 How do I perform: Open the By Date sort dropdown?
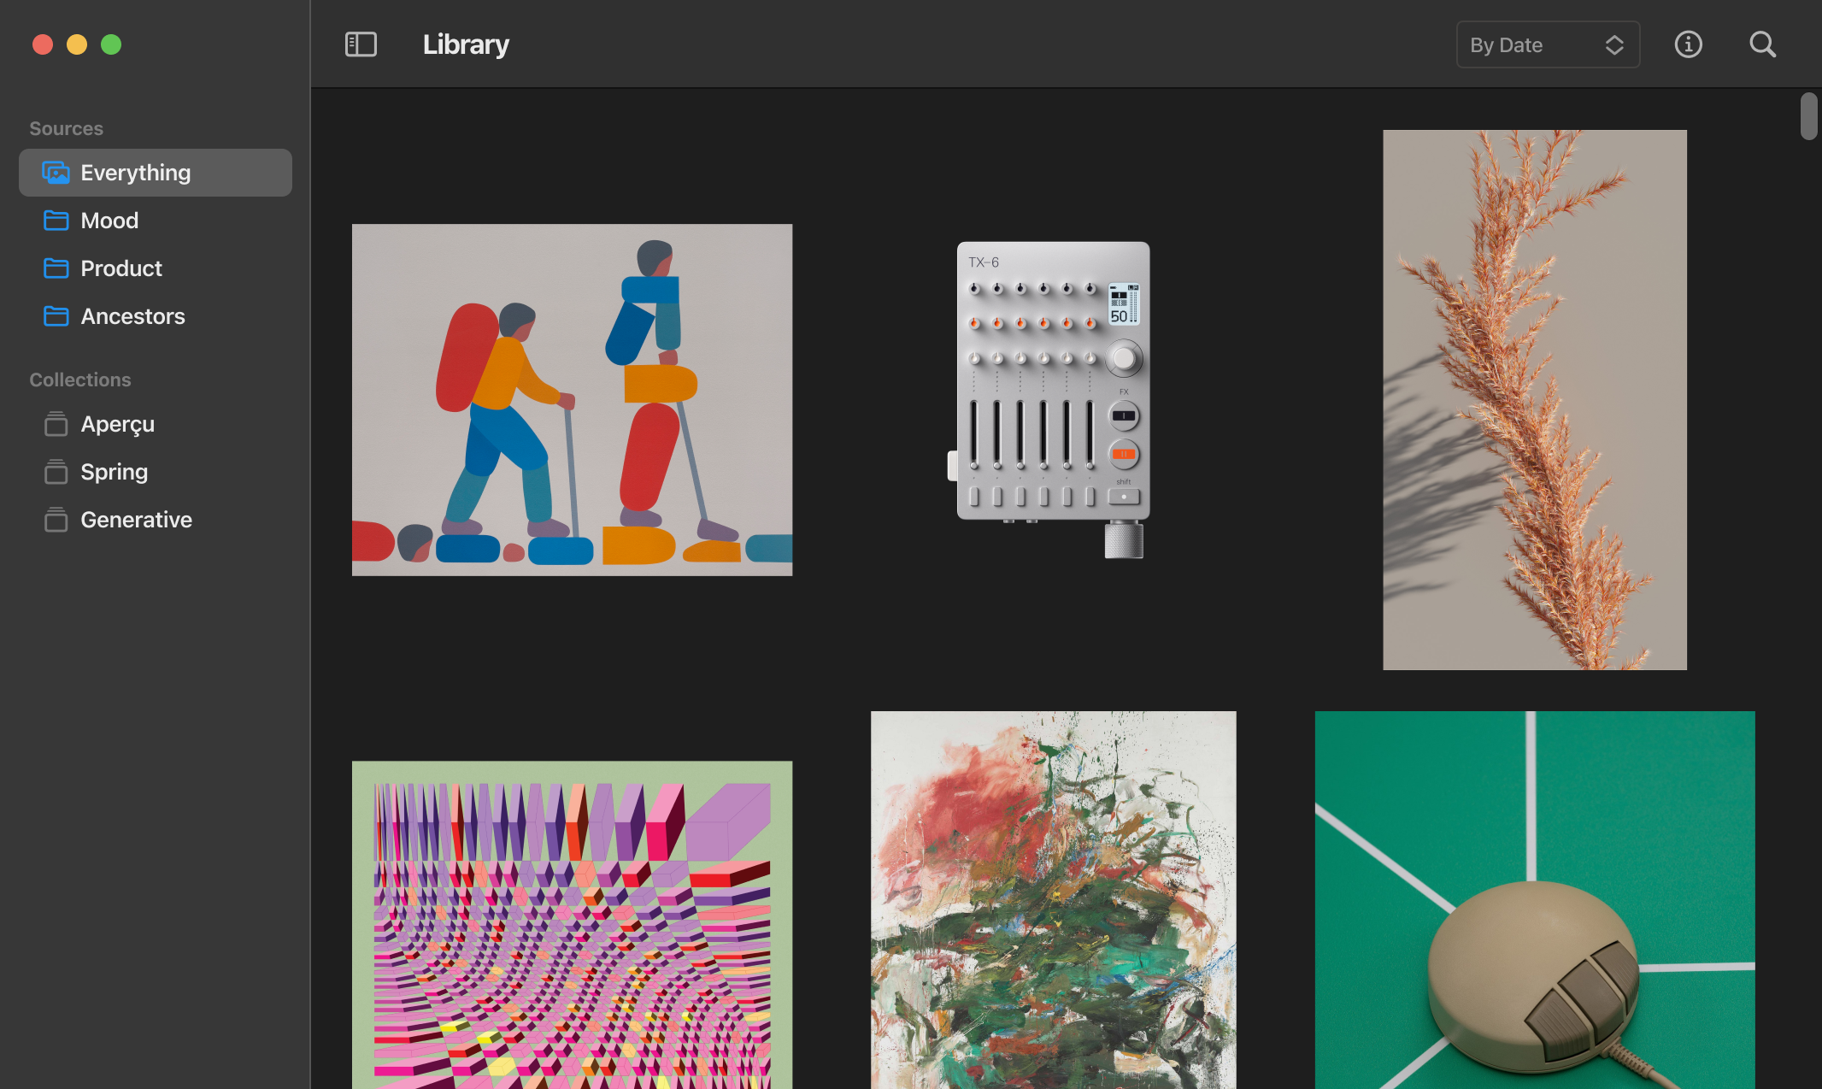click(1548, 44)
